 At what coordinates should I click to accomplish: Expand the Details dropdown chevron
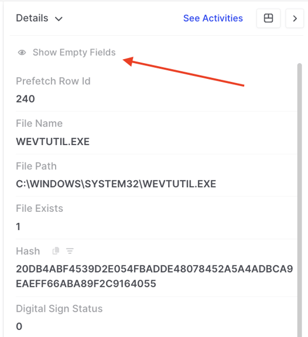click(59, 19)
